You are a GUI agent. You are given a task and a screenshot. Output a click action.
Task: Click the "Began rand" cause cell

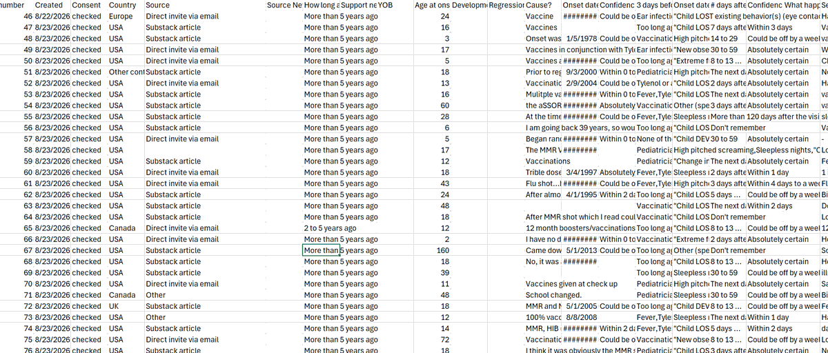543,139
